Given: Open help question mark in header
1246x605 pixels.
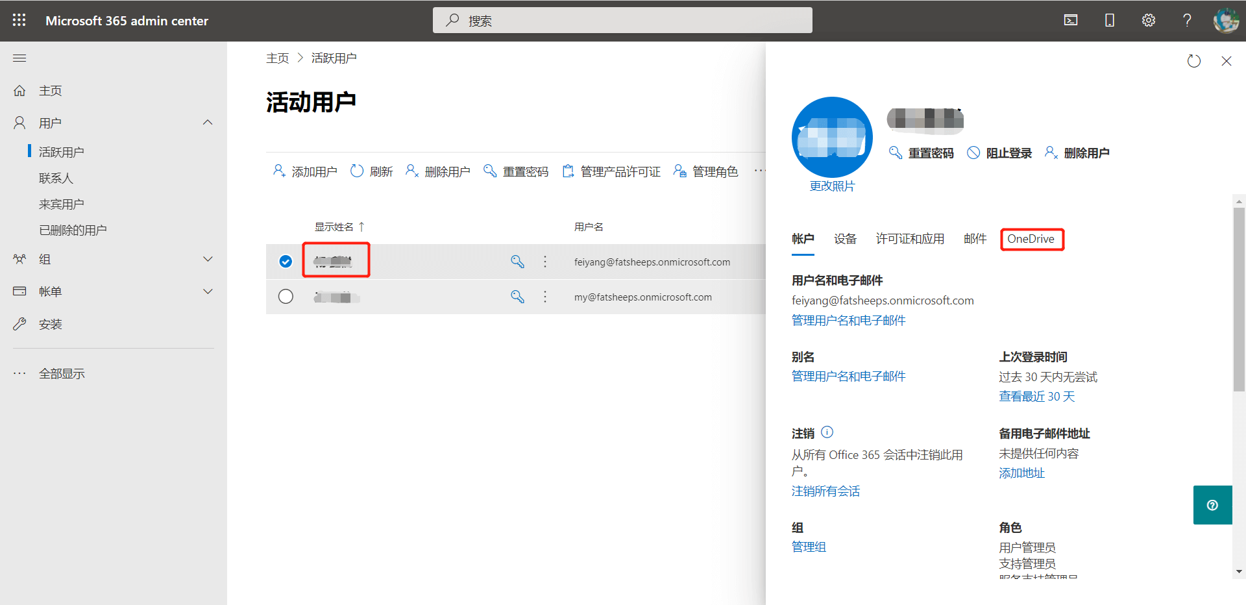Looking at the screenshot, I should [x=1187, y=20].
